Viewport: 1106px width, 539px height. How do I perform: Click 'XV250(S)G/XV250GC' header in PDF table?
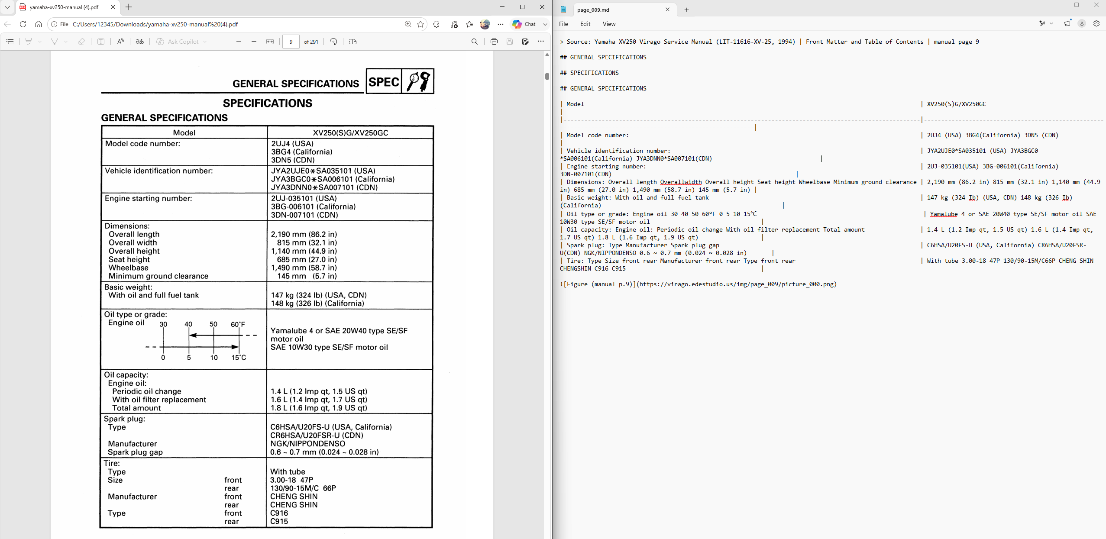pos(350,133)
